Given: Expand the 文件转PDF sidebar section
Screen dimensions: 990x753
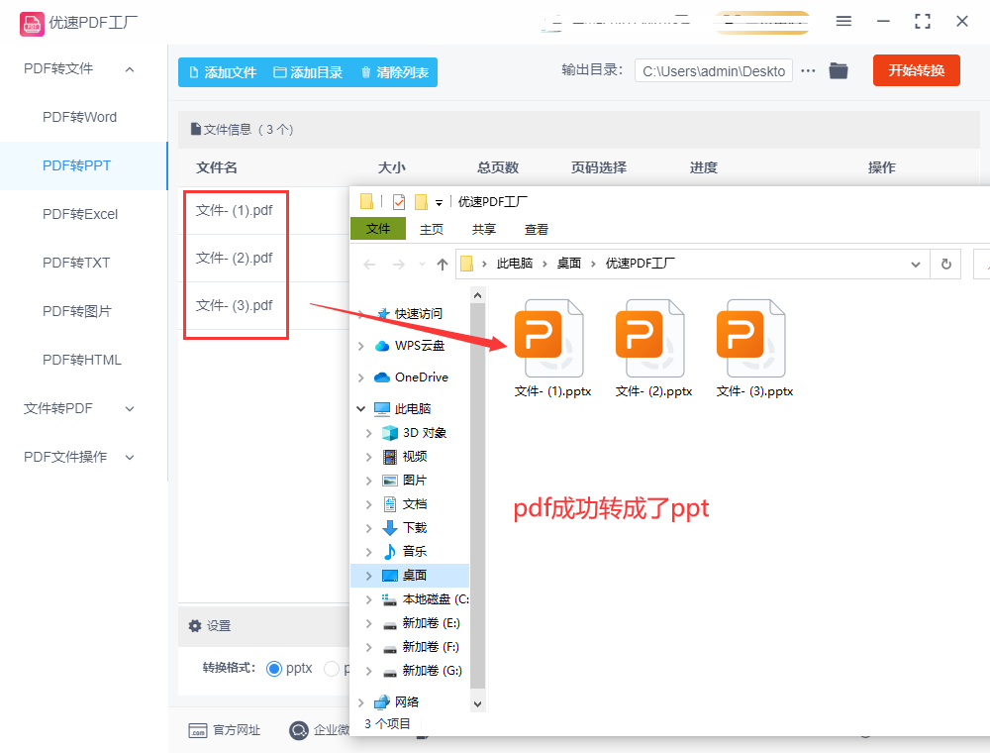Looking at the screenshot, I should click(130, 409).
